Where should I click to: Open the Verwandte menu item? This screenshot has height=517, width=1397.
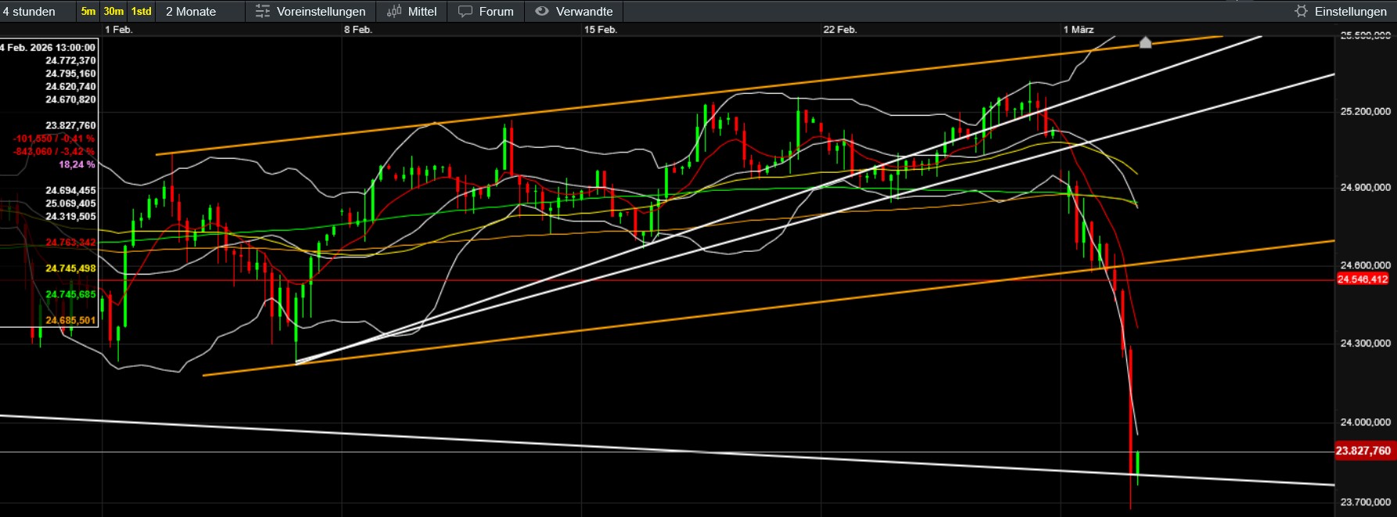tap(584, 12)
